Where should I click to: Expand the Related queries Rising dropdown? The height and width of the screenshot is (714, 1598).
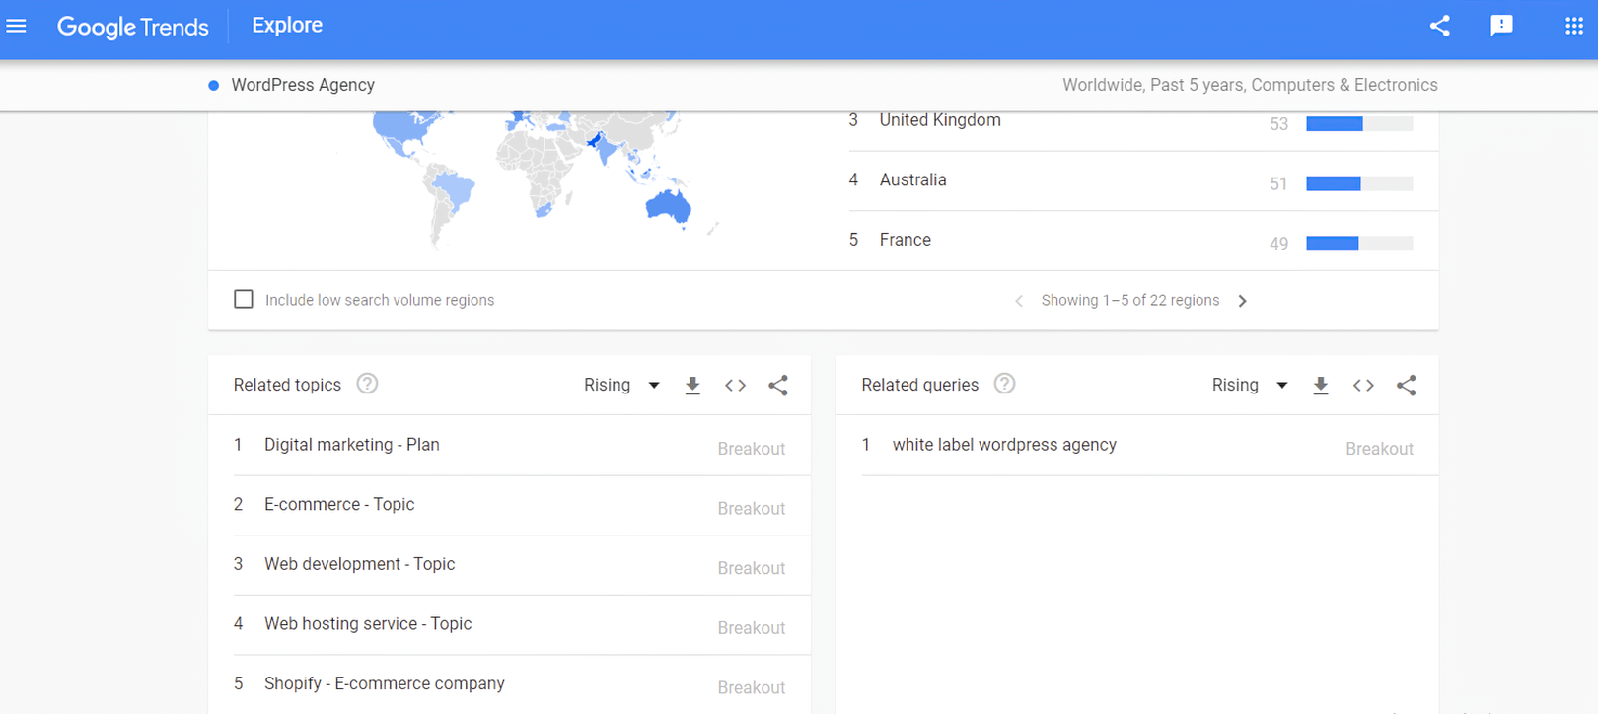pyautogui.click(x=1250, y=386)
